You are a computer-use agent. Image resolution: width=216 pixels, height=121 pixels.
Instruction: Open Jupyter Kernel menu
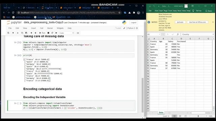click(x=50, y=28)
